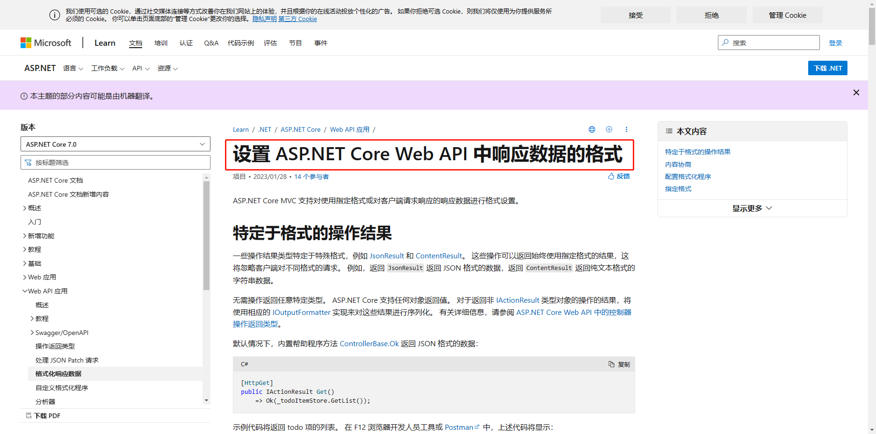Open the more actions vertical dots menu
The height and width of the screenshot is (434, 876).
[626, 129]
